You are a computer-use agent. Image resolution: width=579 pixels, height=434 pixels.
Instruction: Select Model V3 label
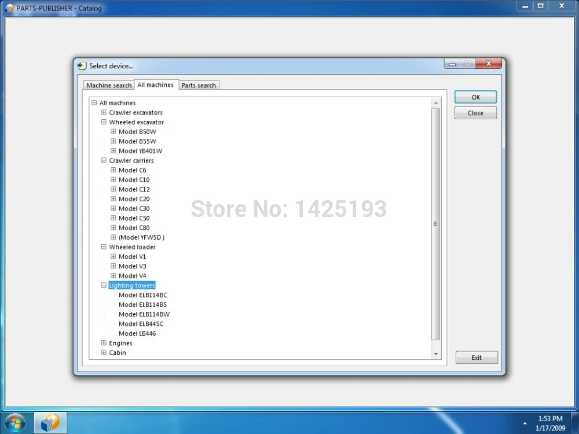pos(132,266)
